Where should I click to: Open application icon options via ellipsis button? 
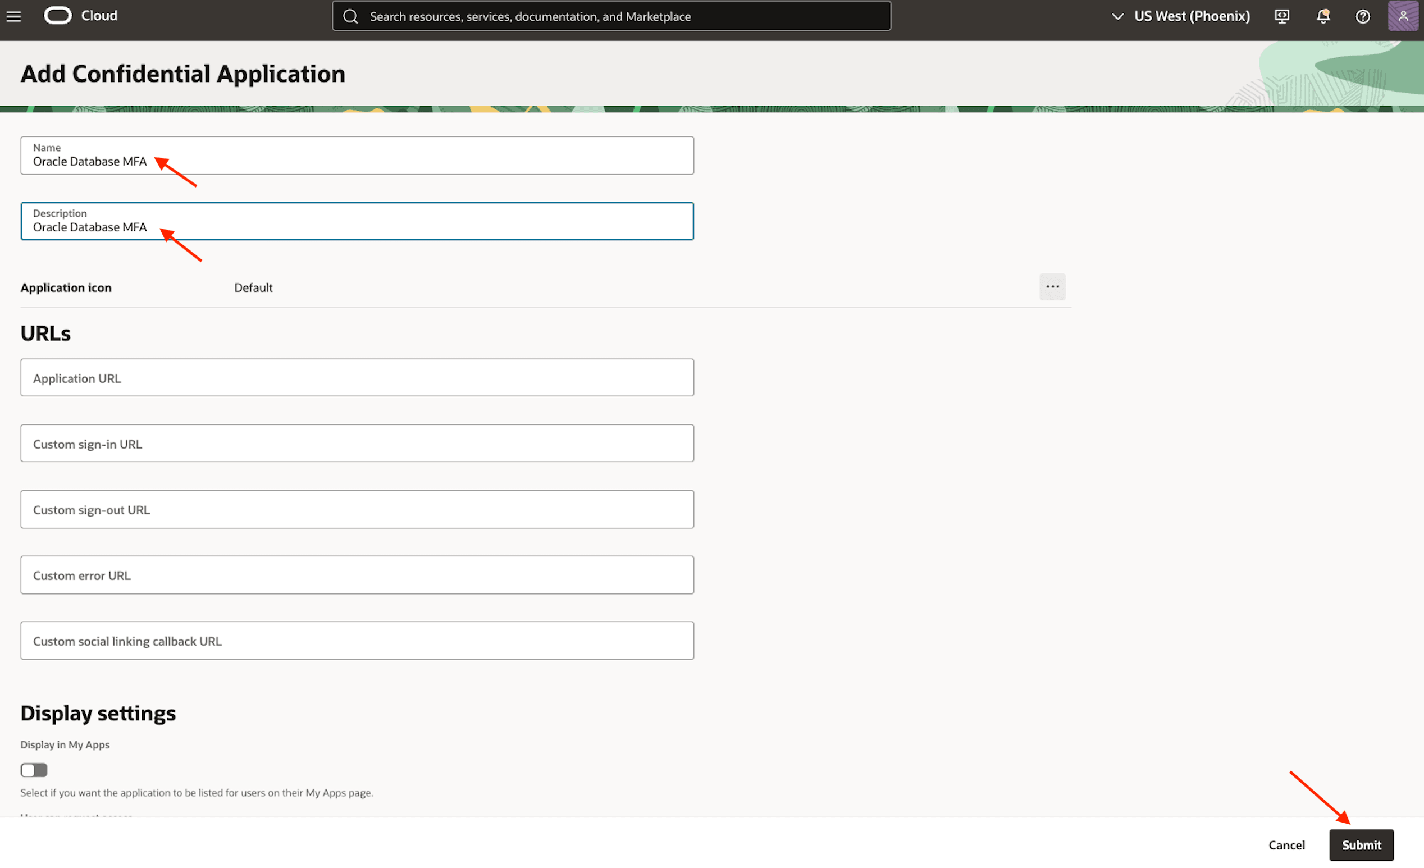point(1052,287)
